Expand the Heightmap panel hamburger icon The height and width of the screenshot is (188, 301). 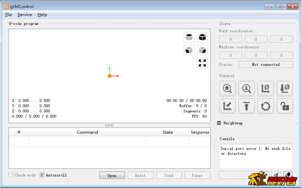point(219,123)
